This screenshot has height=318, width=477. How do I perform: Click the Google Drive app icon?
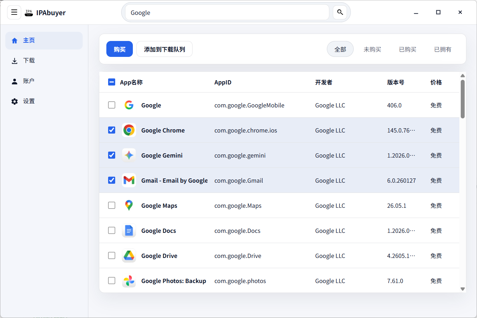tap(129, 256)
